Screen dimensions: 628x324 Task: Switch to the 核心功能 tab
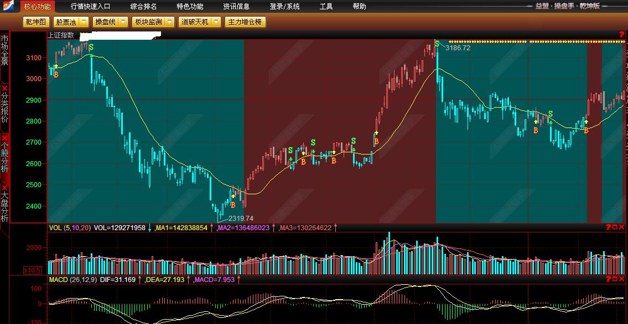[37, 7]
